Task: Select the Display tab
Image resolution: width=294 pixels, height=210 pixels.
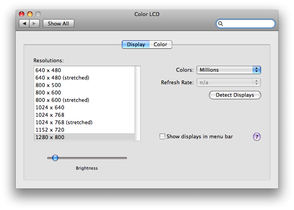Action: 136,44
